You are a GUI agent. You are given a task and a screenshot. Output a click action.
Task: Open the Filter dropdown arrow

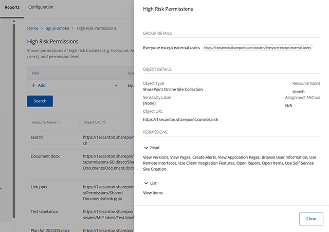pyautogui.click(x=116, y=85)
